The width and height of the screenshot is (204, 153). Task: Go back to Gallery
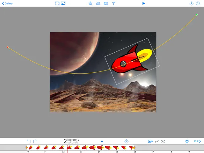(7, 3)
